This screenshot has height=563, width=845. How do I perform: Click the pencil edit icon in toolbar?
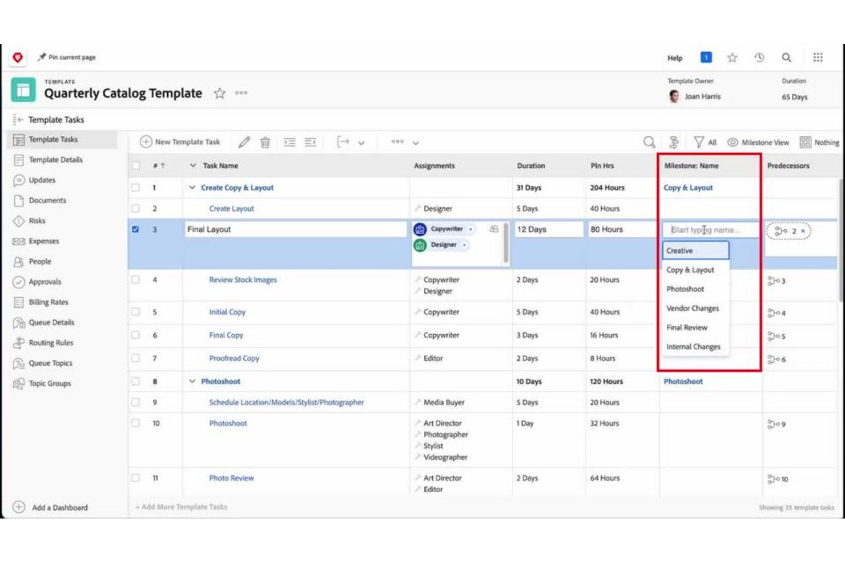tap(244, 142)
